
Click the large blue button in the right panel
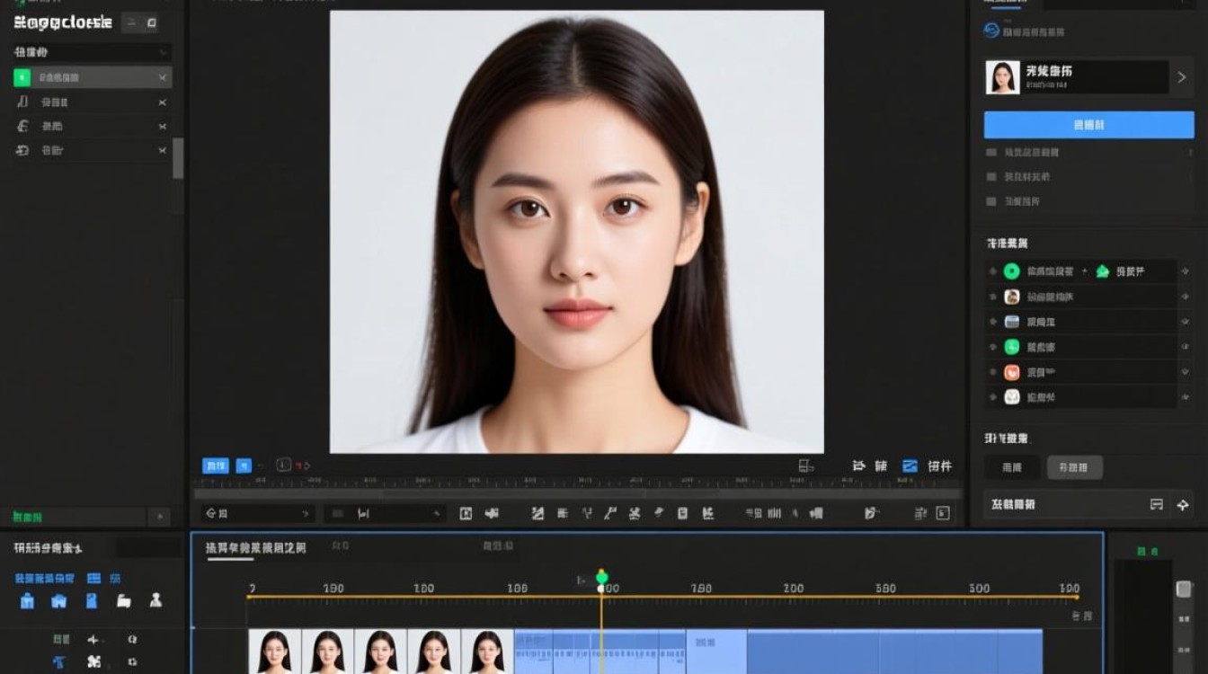coord(1088,125)
